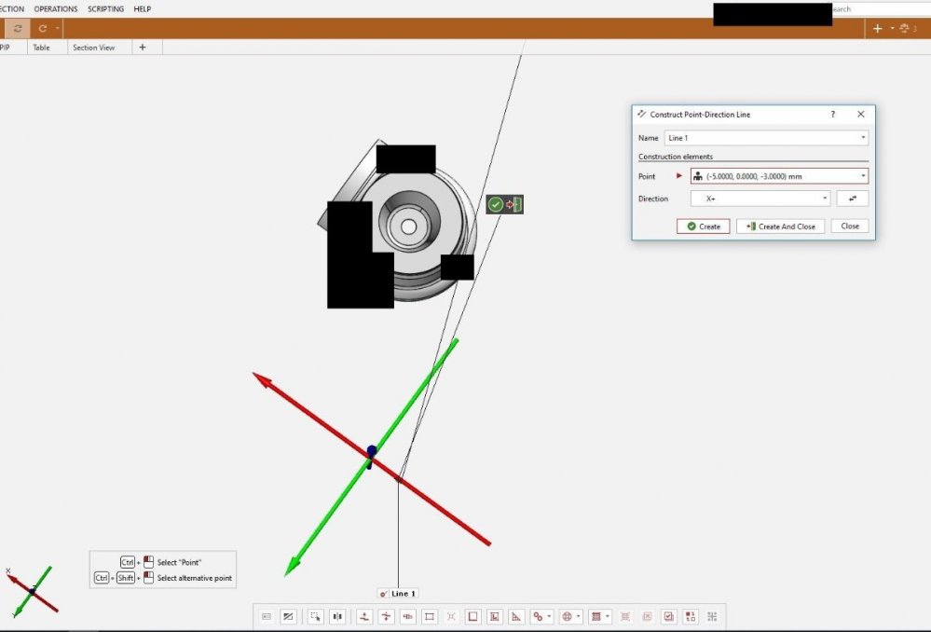Toggle the diagonal split view icon in bottom toolbar

click(288, 616)
